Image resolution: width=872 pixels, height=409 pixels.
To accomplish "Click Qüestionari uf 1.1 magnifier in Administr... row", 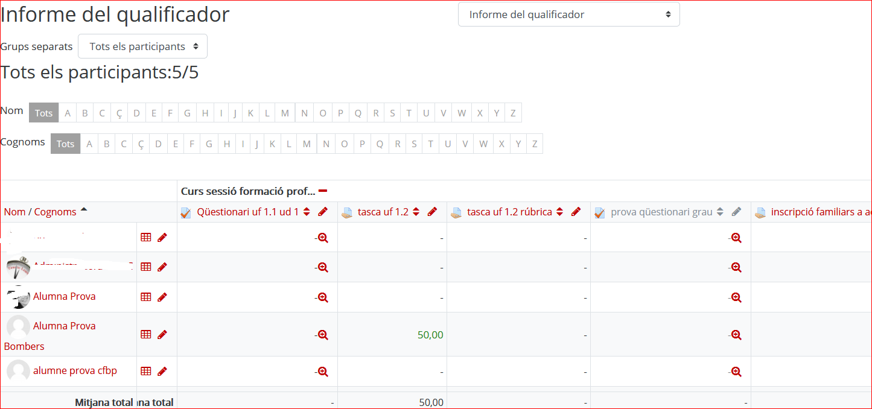I will pos(323,267).
